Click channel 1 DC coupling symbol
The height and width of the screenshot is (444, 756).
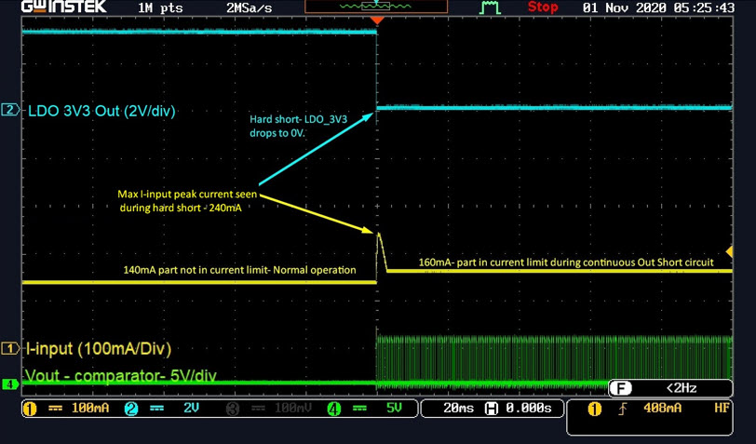click(56, 409)
